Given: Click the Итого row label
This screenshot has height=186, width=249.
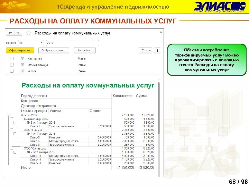Looking at the screenshot, I should click(26, 167).
